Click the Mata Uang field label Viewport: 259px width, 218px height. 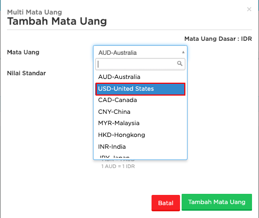23,52
